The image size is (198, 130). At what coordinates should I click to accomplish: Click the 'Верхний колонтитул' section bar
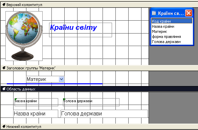[x=99, y=5]
